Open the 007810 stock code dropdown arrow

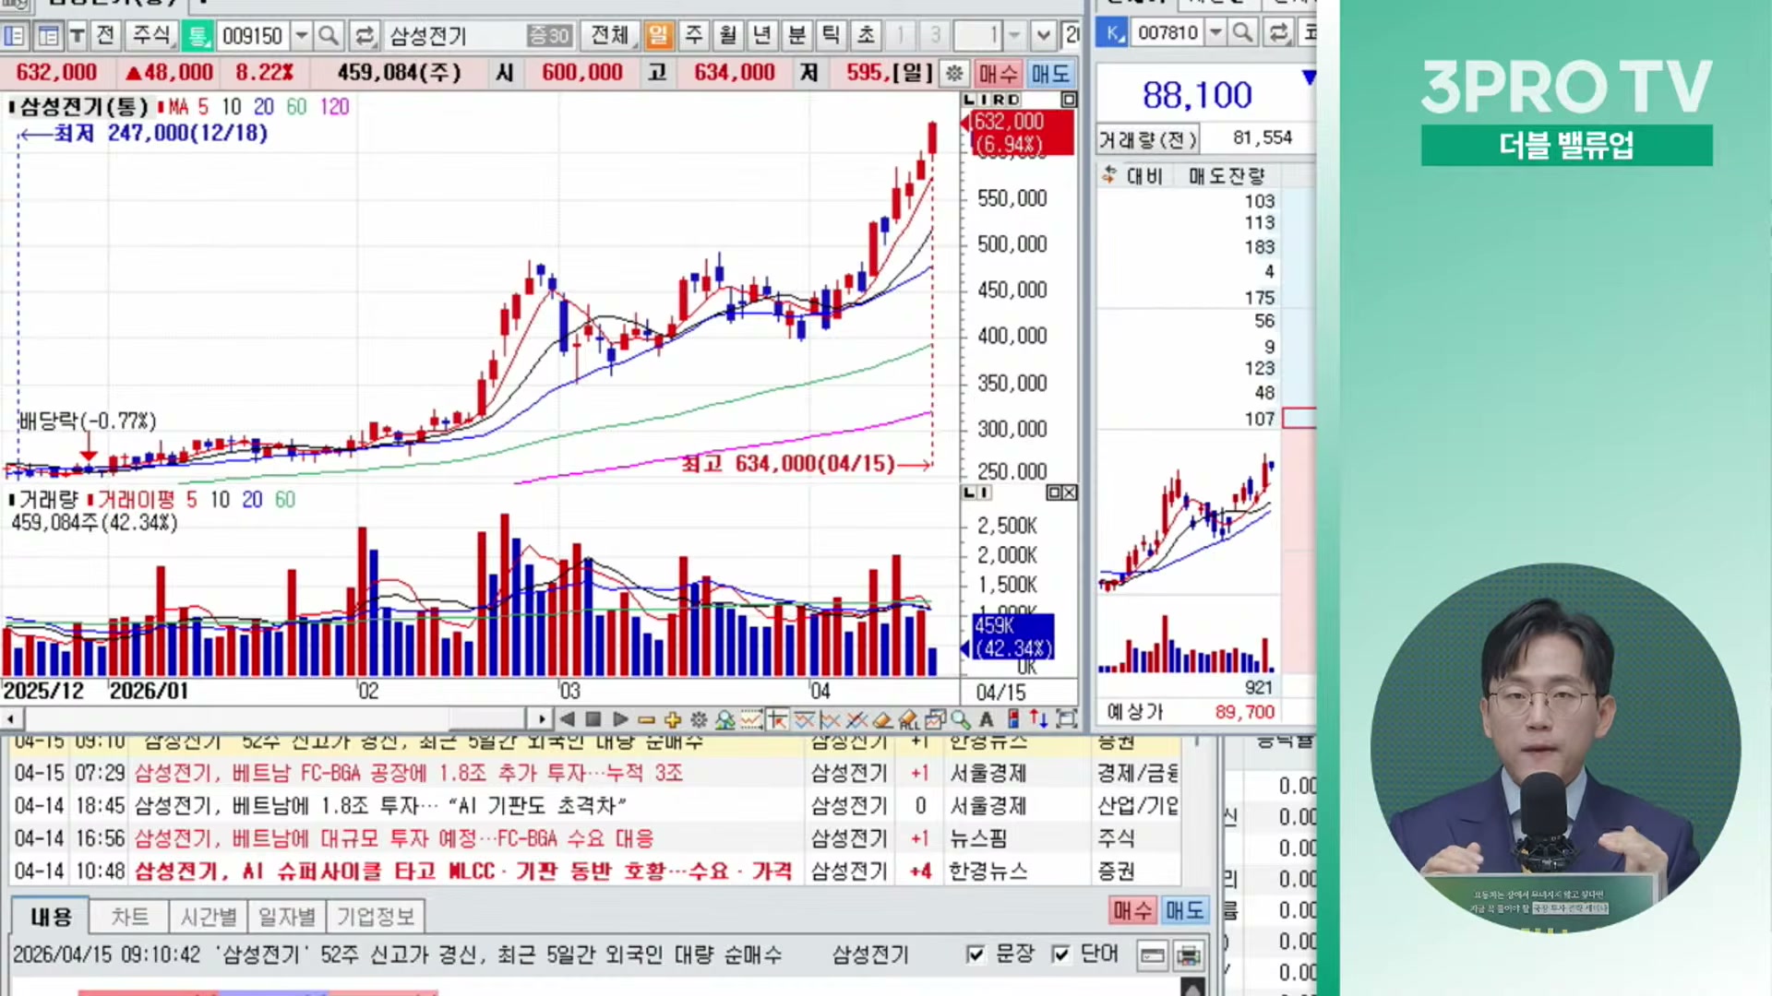click(x=1215, y=32)
